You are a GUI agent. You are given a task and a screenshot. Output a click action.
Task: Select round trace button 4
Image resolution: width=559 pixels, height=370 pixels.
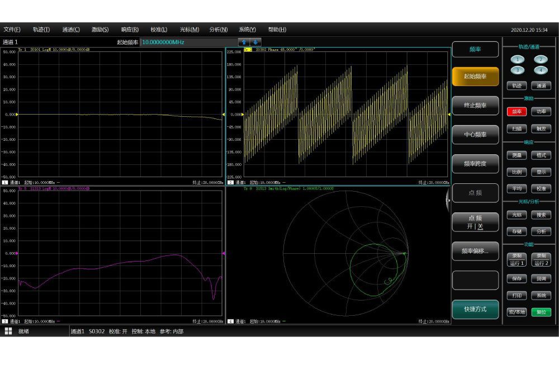point(541,70)
